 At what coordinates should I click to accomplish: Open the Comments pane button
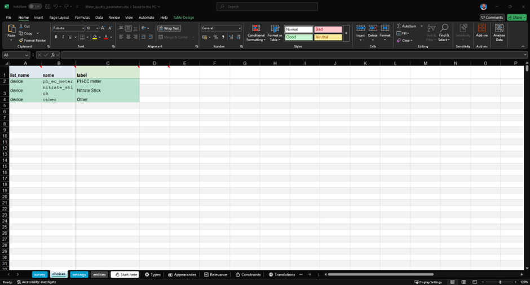pyautogui.click(x=492, y=17)
